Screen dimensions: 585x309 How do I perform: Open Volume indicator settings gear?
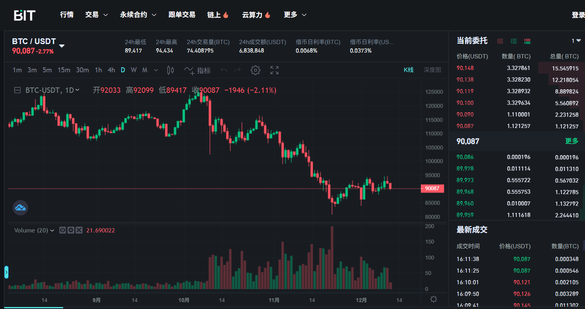click(71, 230)
